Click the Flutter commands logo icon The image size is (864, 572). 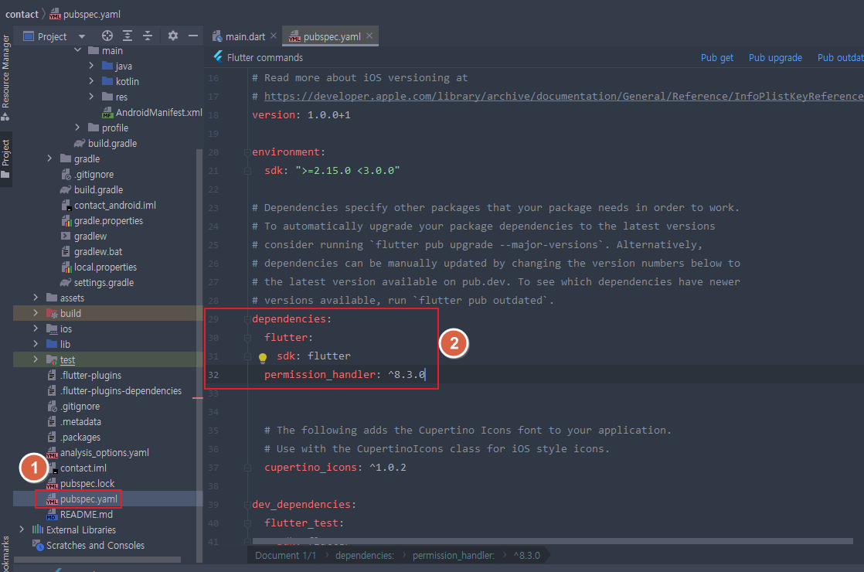tap(218, 56)
